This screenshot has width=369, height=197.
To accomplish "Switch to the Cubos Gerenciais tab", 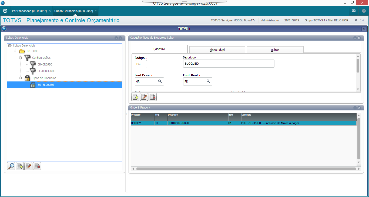I will pyautogui.click(x=73, y=11).
